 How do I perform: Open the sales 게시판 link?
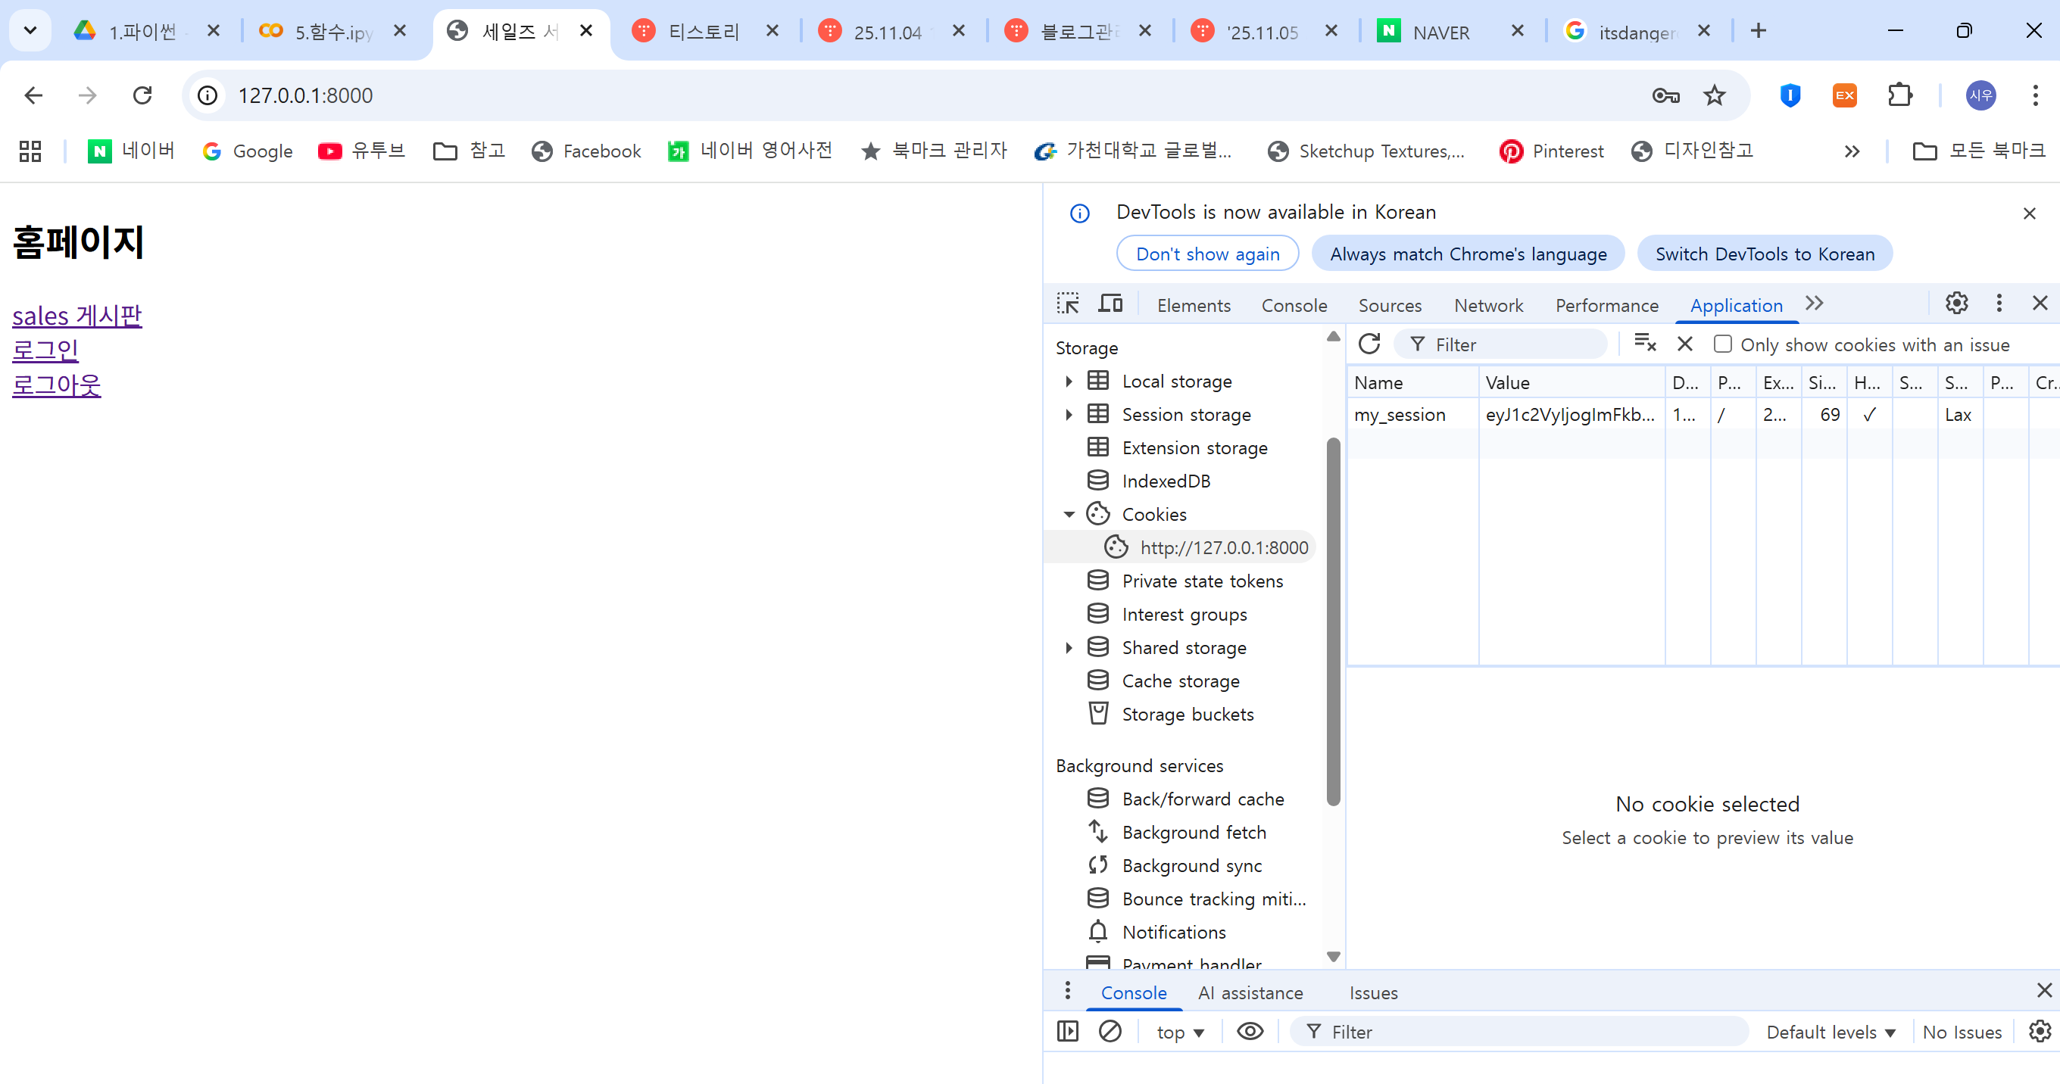[x=76, y=316]
